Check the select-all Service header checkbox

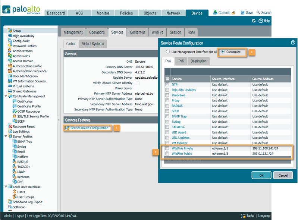pyautogui.click(x=167, y=79)
